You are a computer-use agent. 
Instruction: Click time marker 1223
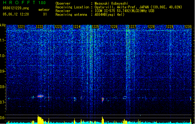pos(58,27)
